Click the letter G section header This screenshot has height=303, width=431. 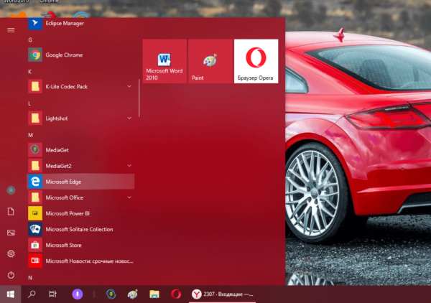coord(30,40)
